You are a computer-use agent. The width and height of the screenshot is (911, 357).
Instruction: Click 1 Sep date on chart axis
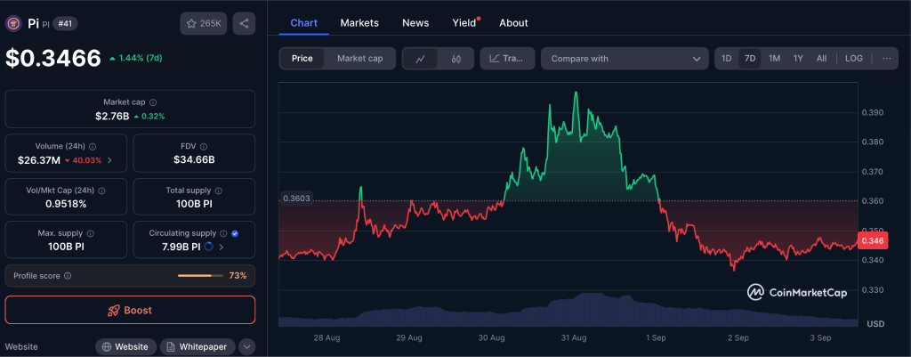pyautogui.click(x=656, y=337)
